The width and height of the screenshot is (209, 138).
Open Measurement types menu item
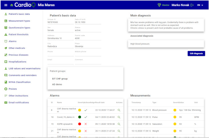[x=19, y=21]
